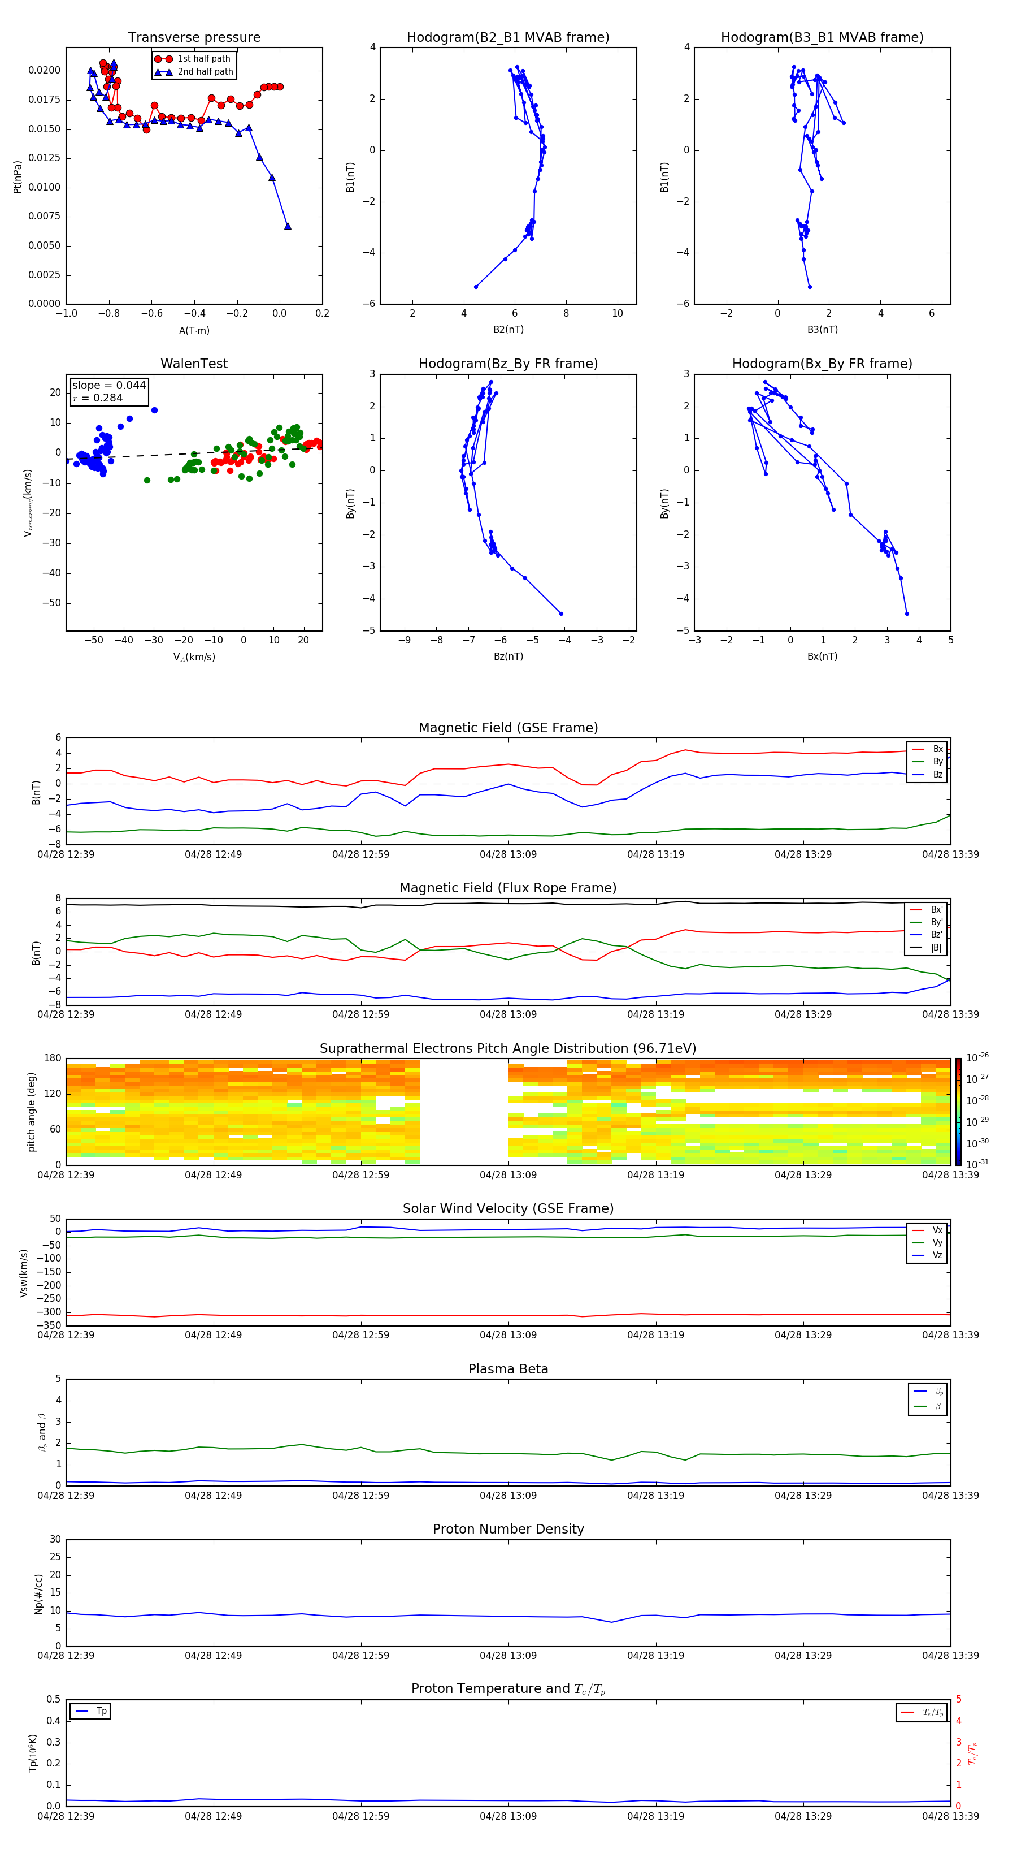1017x1866 pixels.
Task: Click the |B| entry in flux rope legend
Action: click(926, 948)
